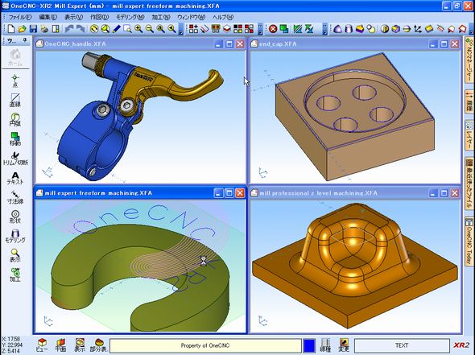Select the 加工 (machining) sidebar tool
This screenshot has height=355, width=475.
click(15, 275)
